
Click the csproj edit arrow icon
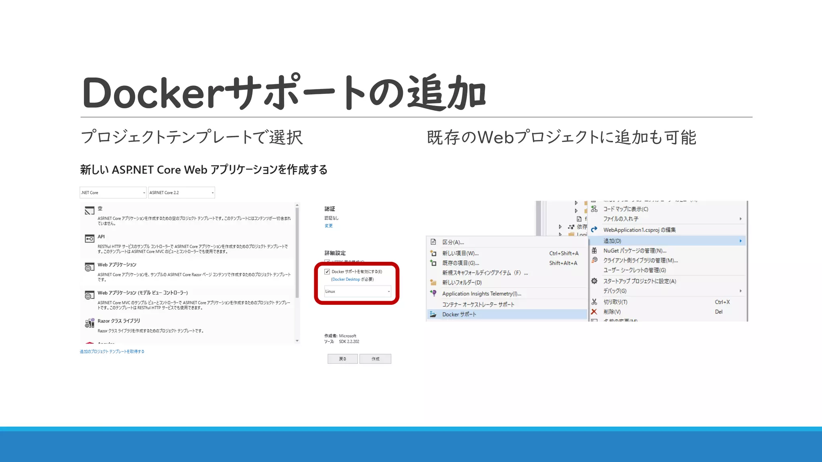(x=594, y=229)
